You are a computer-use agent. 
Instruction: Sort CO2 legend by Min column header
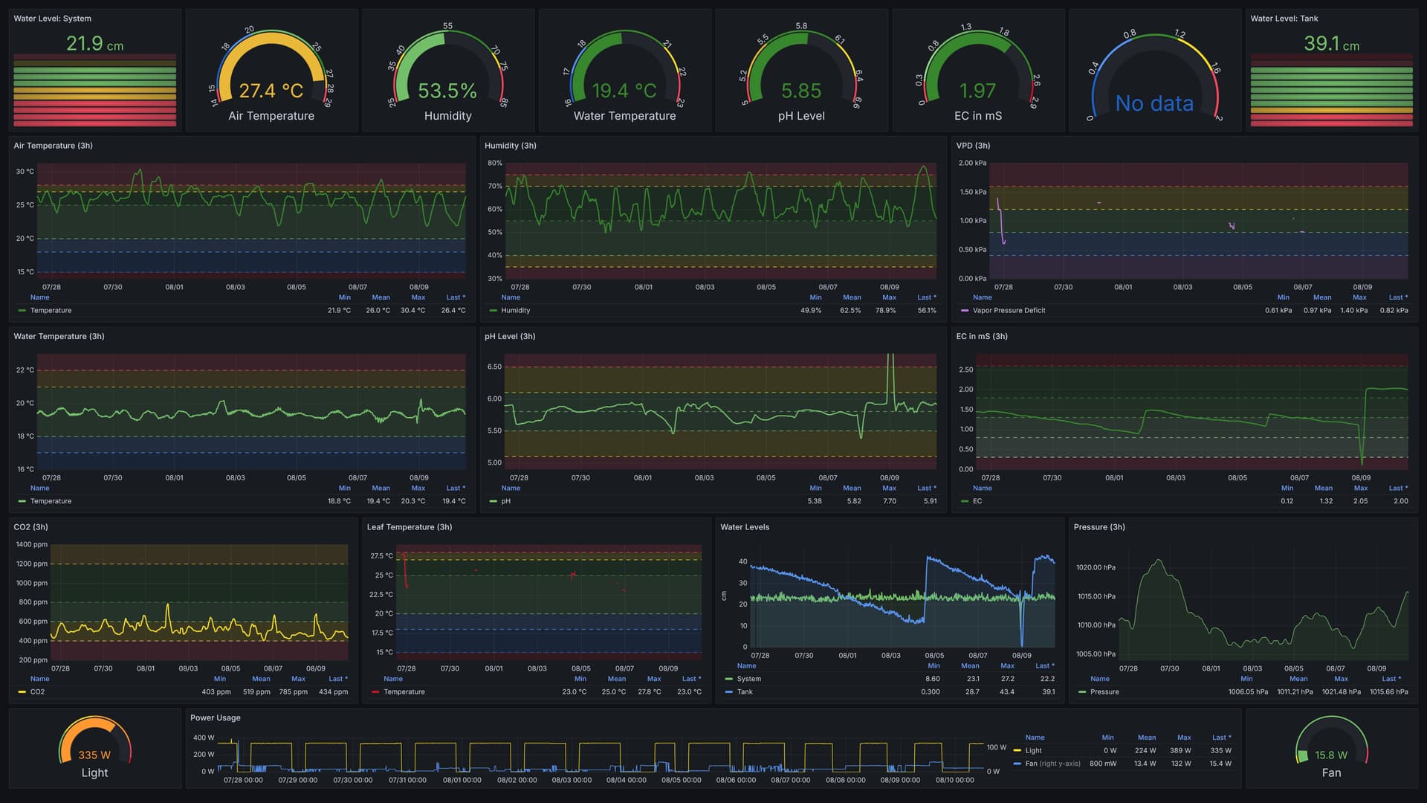point(220,679)
